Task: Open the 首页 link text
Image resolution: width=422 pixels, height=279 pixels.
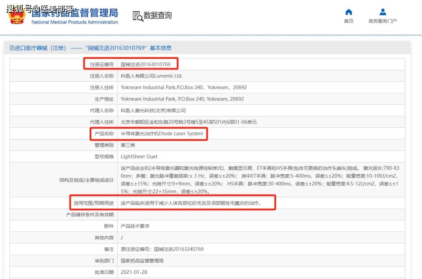Action: (349, 21)
